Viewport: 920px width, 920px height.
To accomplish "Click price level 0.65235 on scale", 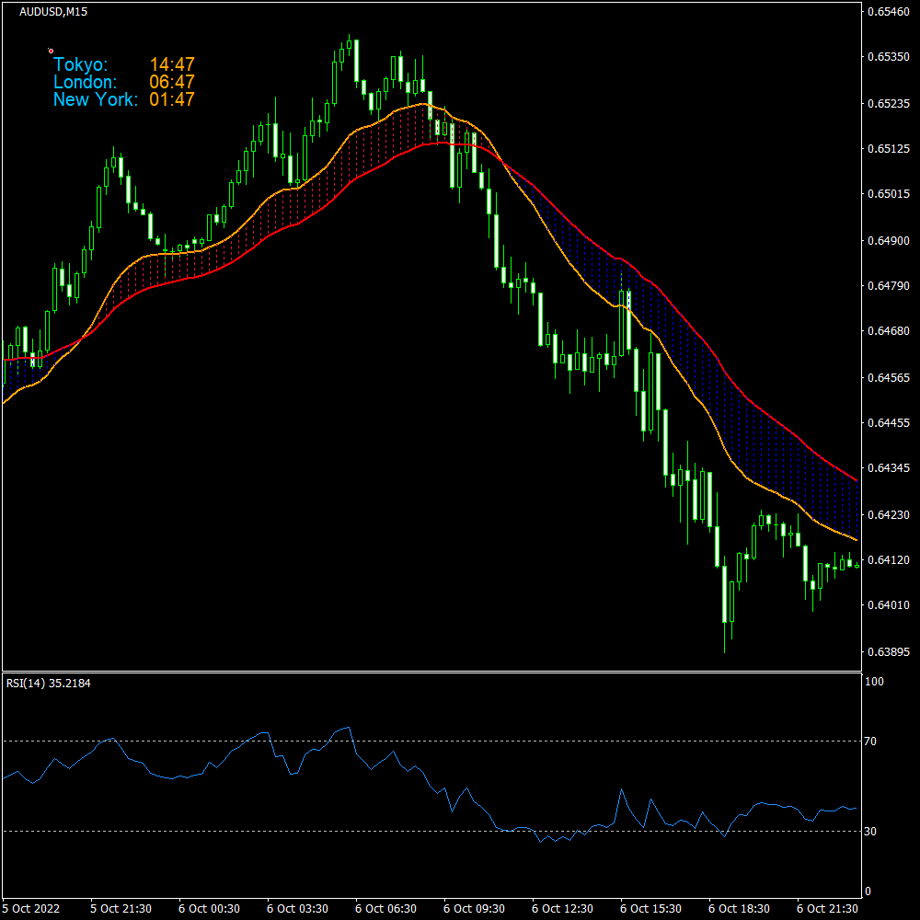I will (x=889, y=104).
